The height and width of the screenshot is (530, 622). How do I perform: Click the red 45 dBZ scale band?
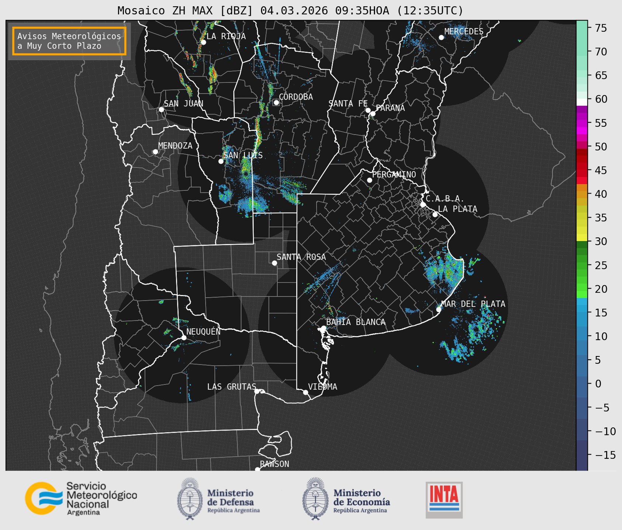click(582, 171)
